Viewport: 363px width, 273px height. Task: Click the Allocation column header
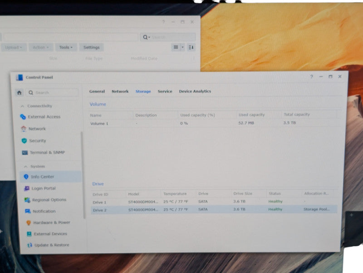(316, 194)
